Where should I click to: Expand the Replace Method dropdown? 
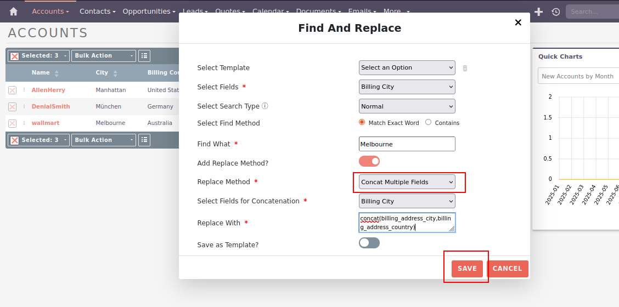[407, 182]
